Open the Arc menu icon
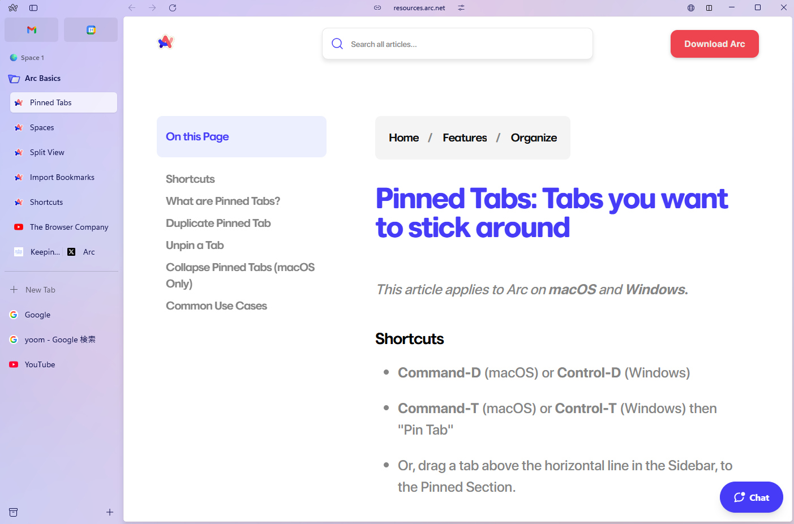This screenshot has height=524, width=794. click(x=14, y=8)
